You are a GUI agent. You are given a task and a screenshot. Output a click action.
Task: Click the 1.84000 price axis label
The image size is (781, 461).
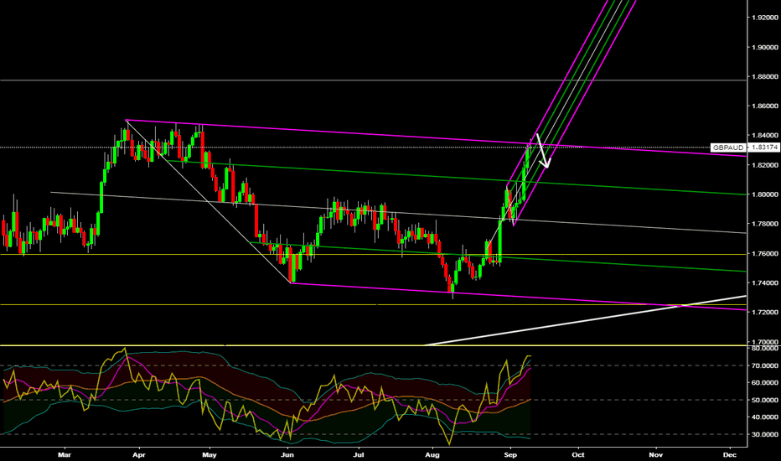(x=764, y=136)
